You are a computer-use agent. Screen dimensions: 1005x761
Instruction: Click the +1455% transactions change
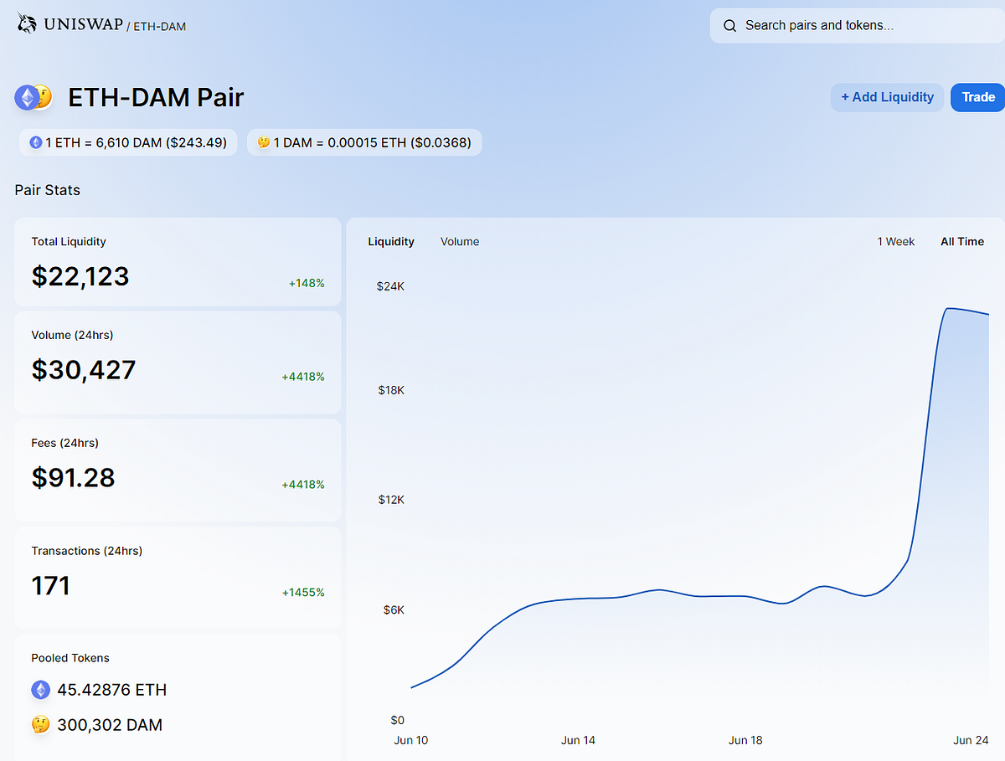click(303, 593)
